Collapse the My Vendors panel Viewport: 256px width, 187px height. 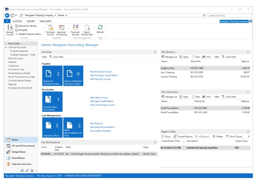click(x=249, y=52)
